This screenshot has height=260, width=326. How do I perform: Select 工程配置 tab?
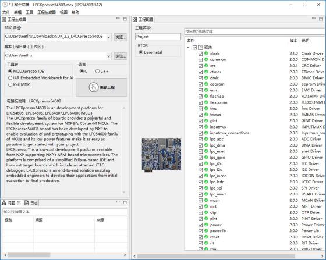[143, 19]
